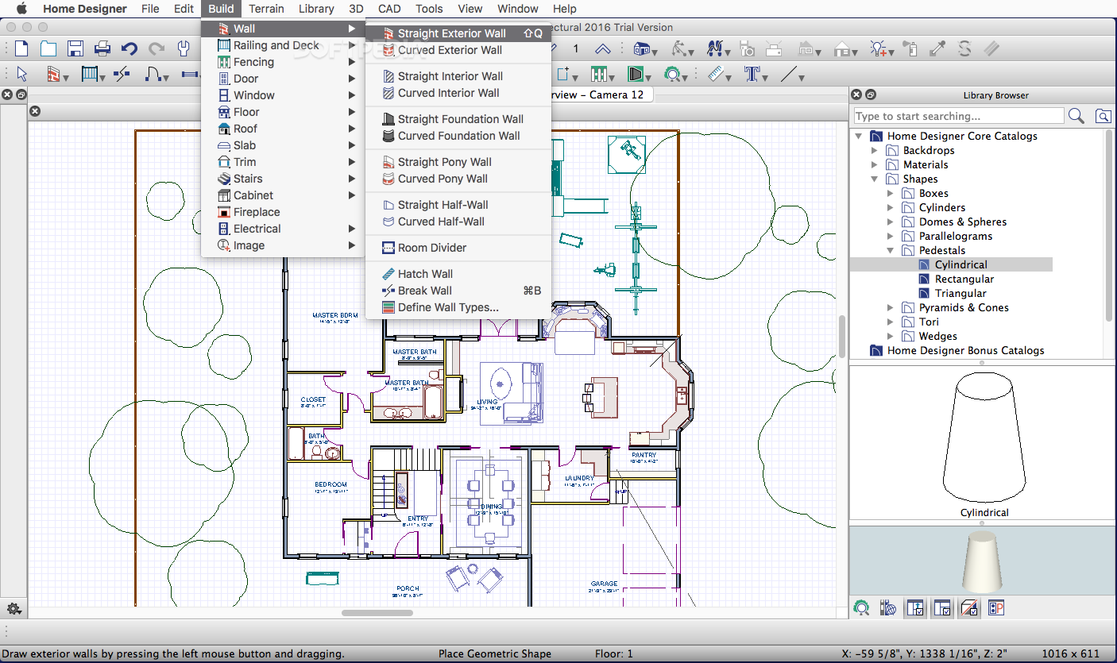Select the material spray can tool
The image size is (1117, 663).
pyautogui.click(x=912, y=48)
